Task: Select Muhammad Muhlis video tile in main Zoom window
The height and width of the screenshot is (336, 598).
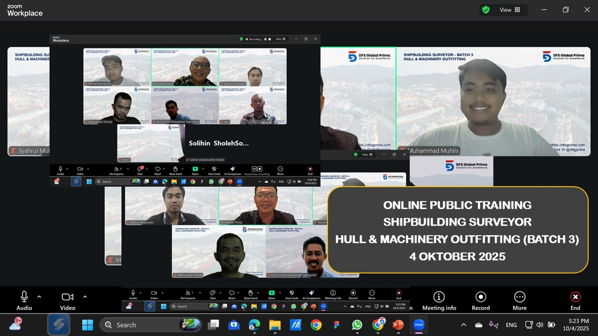Action: 493,101
